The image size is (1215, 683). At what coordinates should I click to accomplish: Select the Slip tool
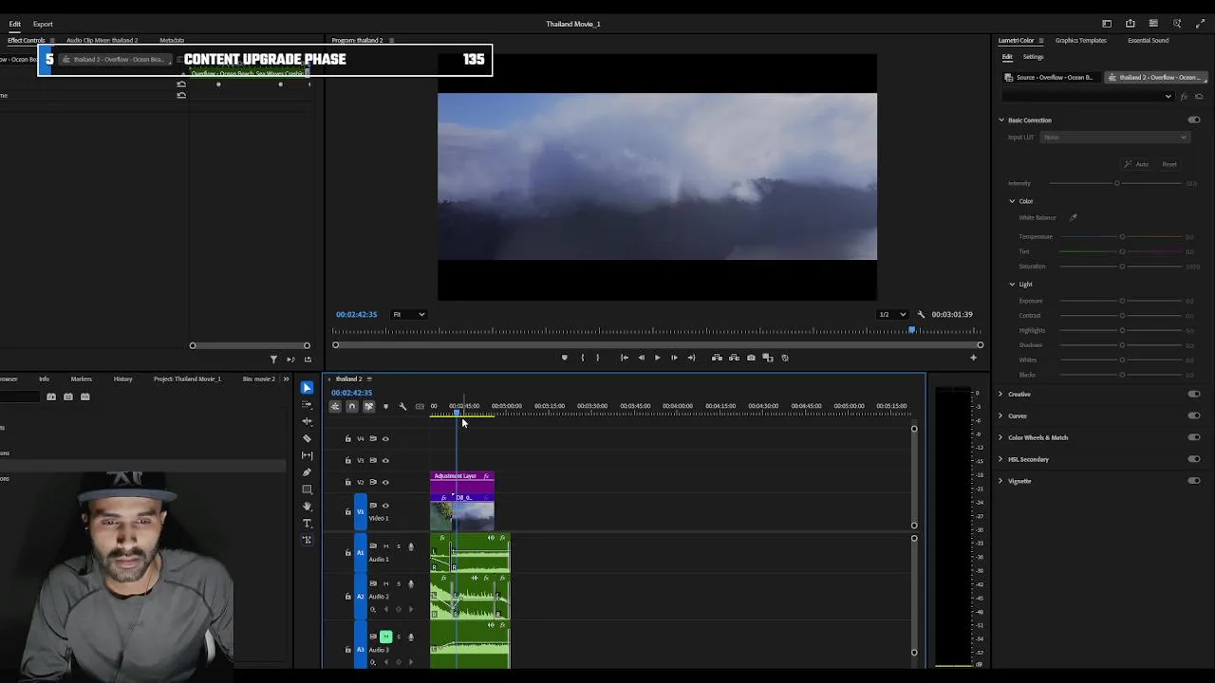pyautogui.click(x=307, y=455)
